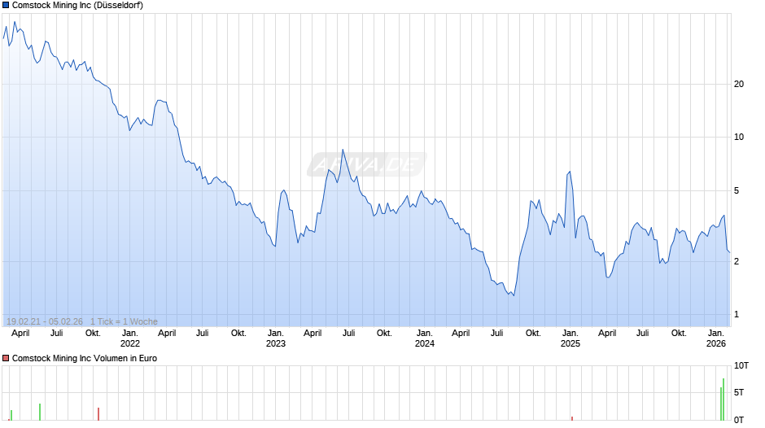Image resolution: width=765 pixels, height=428 pixels.
Task: Click the 'Jan. 2026' axis label
Action: point(716,338)
